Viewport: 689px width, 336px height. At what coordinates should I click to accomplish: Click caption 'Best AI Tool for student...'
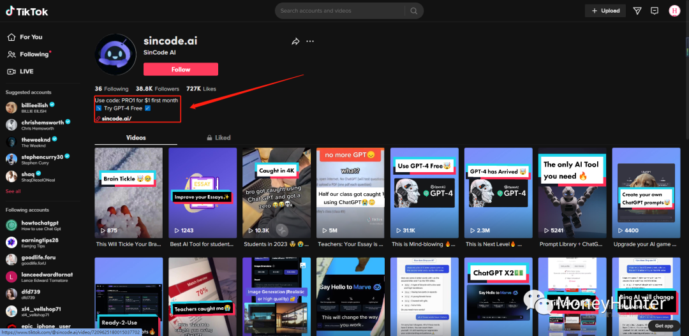point(202,244)
